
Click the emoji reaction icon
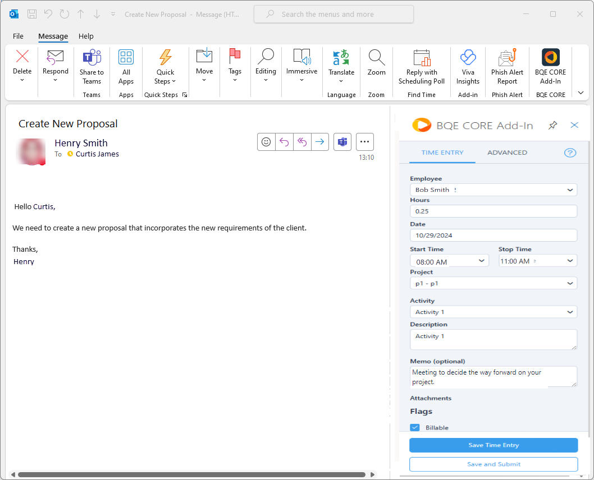click(x=266, y=142)
